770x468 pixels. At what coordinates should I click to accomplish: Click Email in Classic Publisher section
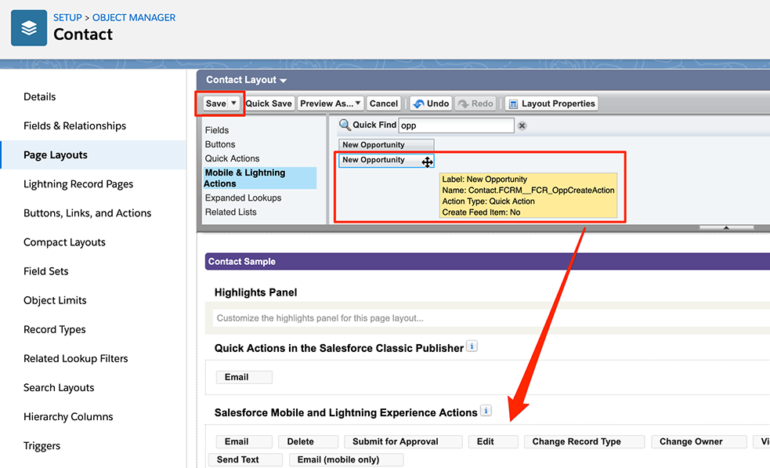tap(244, 377)
